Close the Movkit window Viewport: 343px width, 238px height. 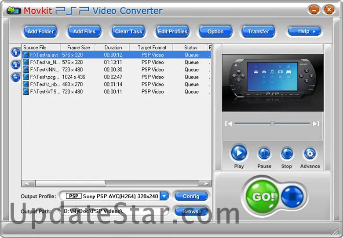coord(329,10)
